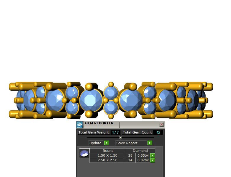The image size is (231, 177).
Task: Click the Gem Reporter panel icon
Action: (80, 125)
